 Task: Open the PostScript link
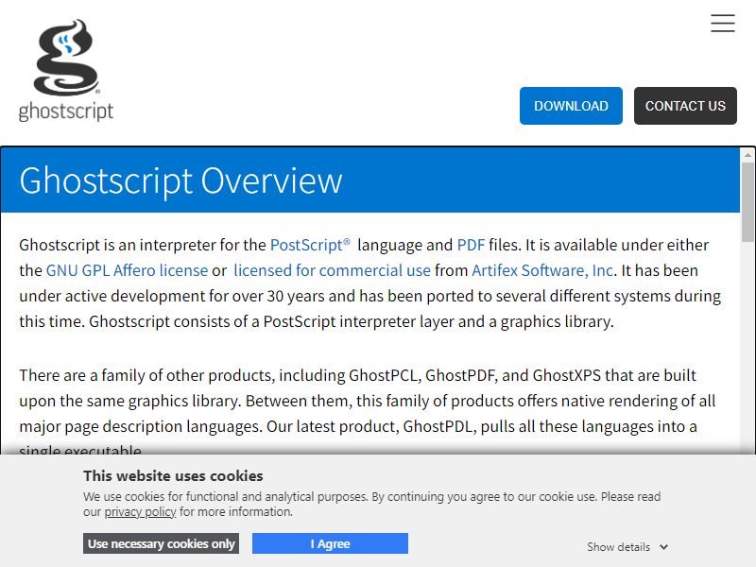click(310, 245)
